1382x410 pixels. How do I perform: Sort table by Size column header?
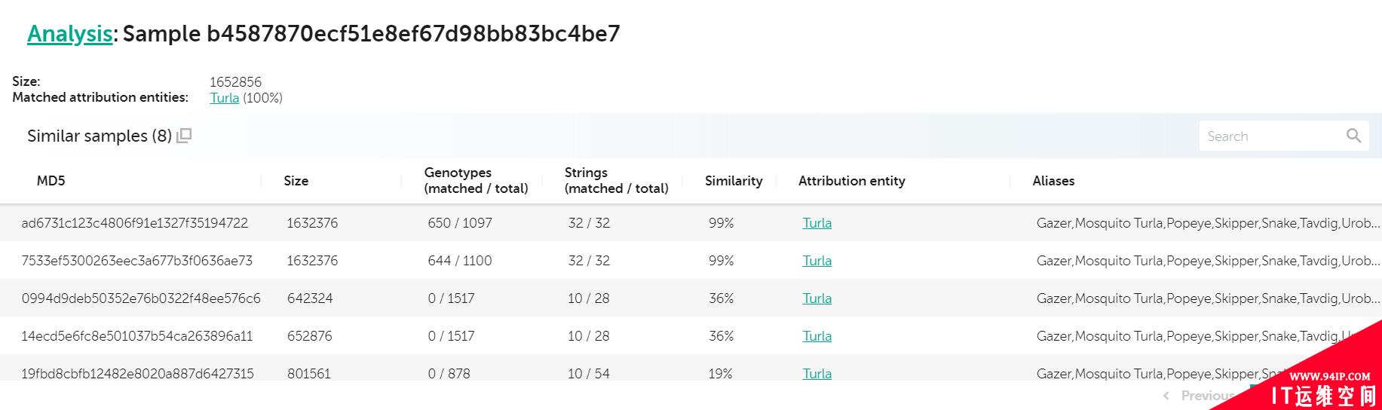point(296,181)
